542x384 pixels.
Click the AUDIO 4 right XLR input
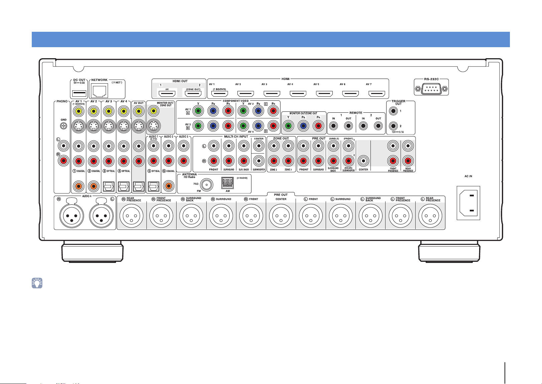click(x=71, y=216)
